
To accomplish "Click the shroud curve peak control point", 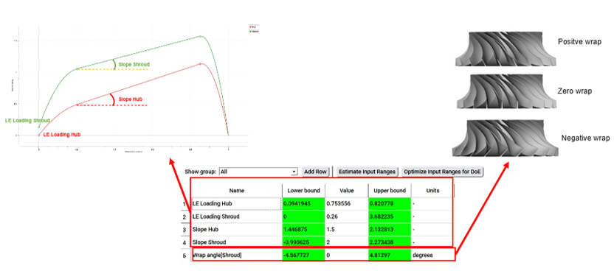I will (200, 36).
